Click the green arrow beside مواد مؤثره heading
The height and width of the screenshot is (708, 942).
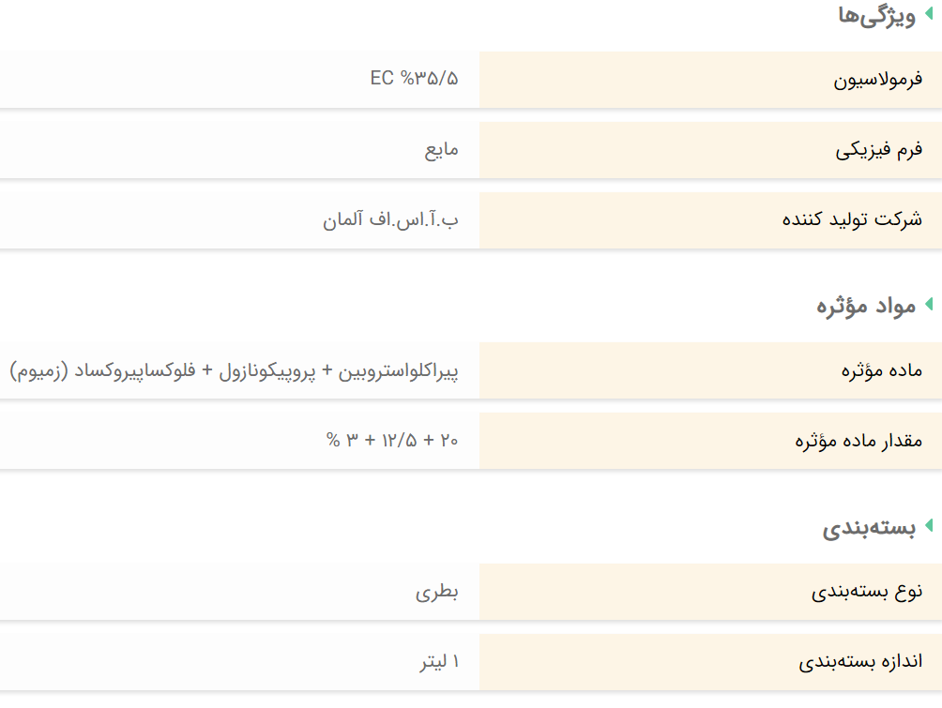click(929, 304)
